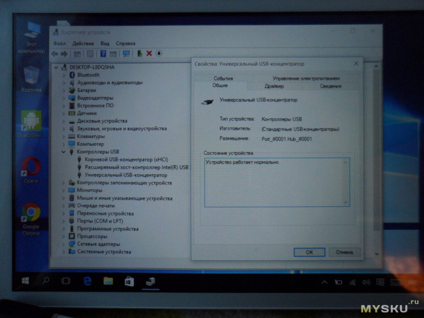Expand the Клавиатуры node
The width and height of the screenshot is (424, 318).
click(64, 137)
